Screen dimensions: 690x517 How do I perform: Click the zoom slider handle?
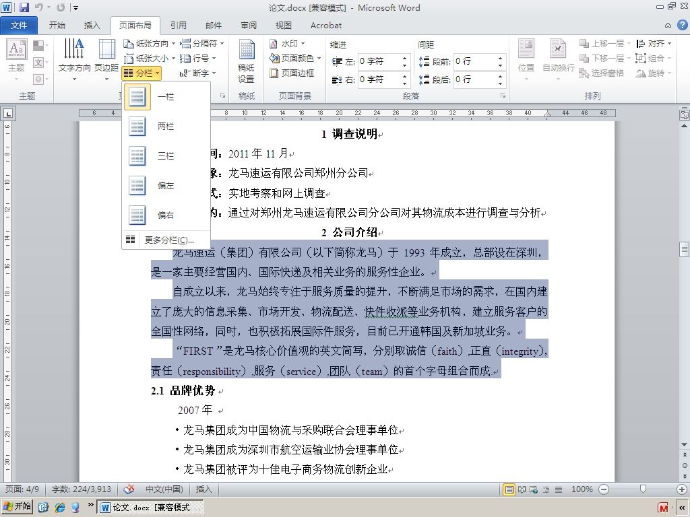click(643, 489)
